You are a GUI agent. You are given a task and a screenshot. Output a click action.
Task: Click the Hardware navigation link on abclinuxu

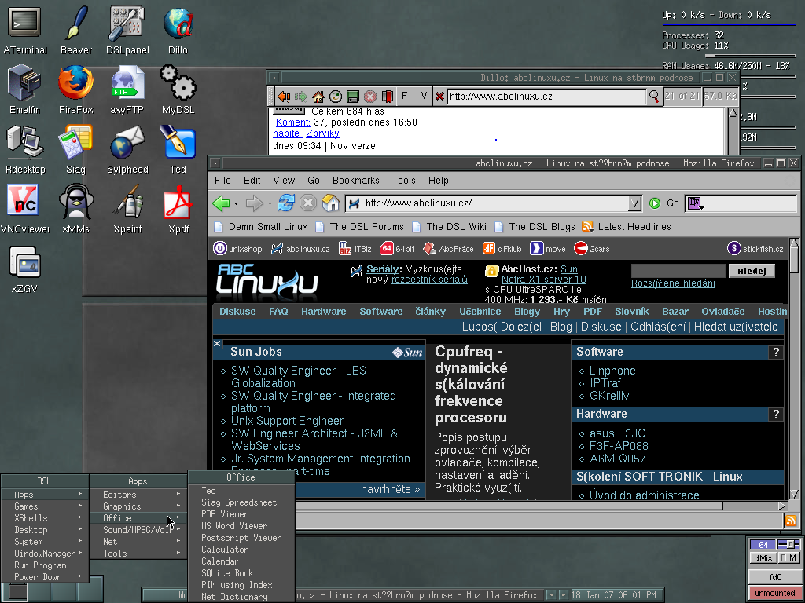point(323,311)
